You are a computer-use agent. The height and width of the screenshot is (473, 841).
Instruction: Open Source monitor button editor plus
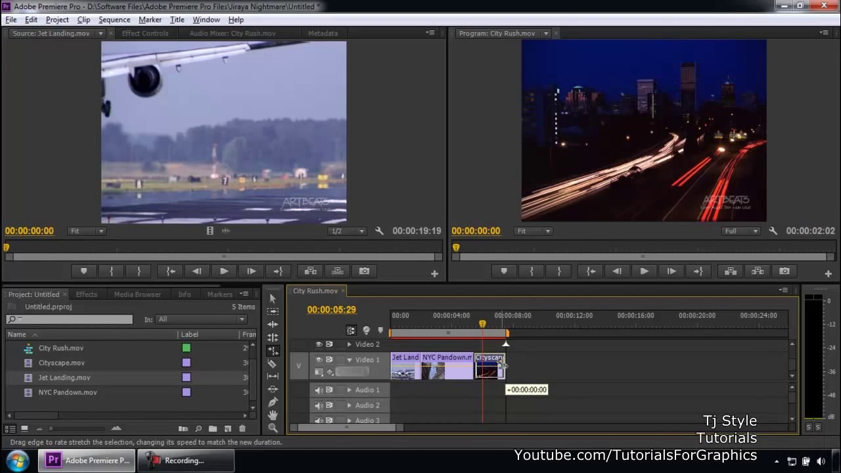(434, 274)
